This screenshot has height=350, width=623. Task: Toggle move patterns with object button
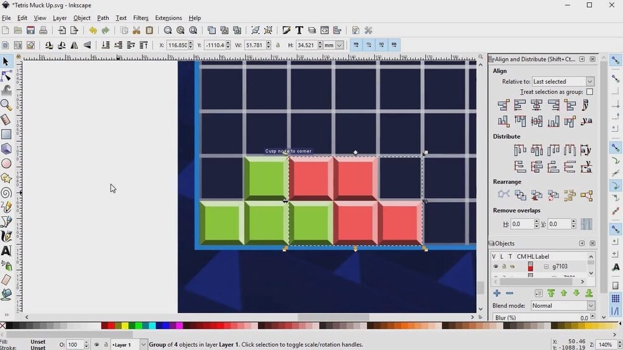pos(394,45)
